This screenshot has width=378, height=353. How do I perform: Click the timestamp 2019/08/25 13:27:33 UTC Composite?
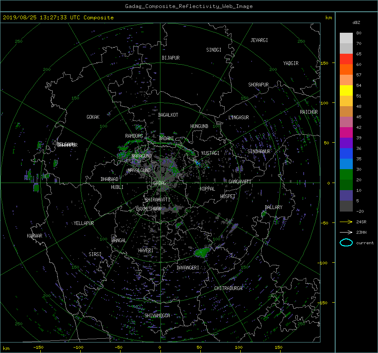point(58,18)
